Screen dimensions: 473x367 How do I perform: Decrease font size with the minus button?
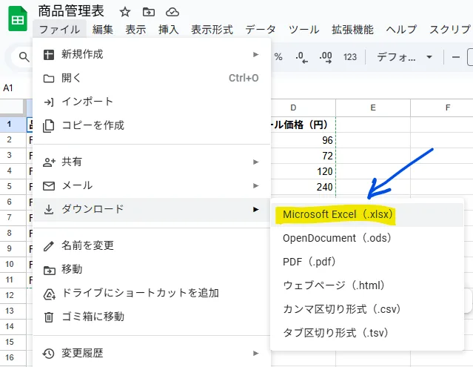(456, 57)
